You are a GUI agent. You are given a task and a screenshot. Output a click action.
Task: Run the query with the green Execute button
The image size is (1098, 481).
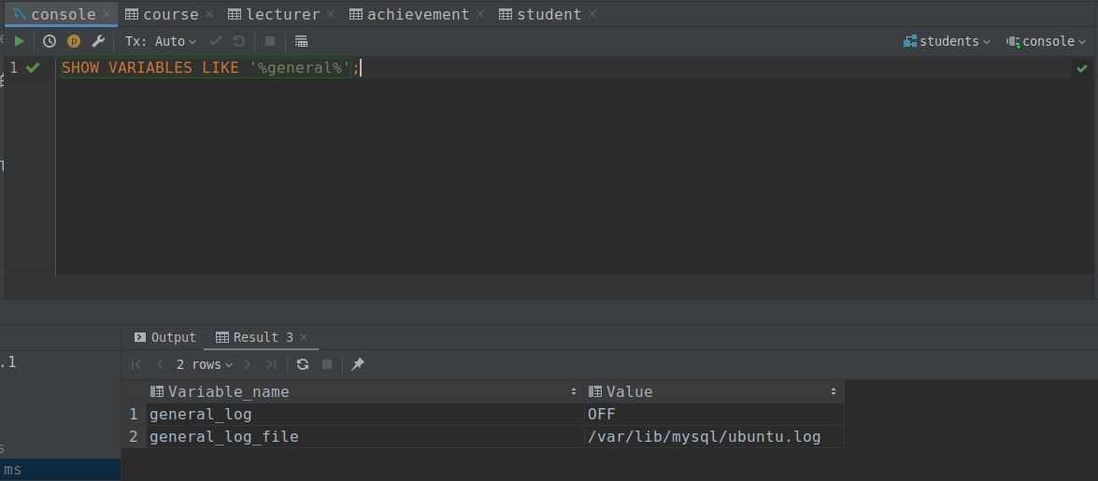tap(19, 41)
